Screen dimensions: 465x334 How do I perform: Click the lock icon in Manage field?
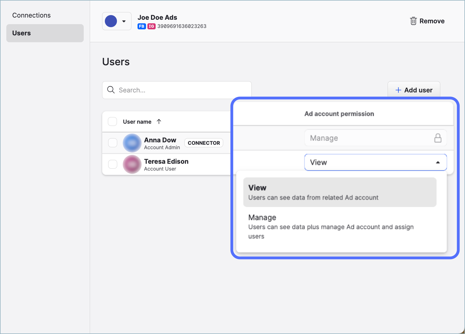438,138
